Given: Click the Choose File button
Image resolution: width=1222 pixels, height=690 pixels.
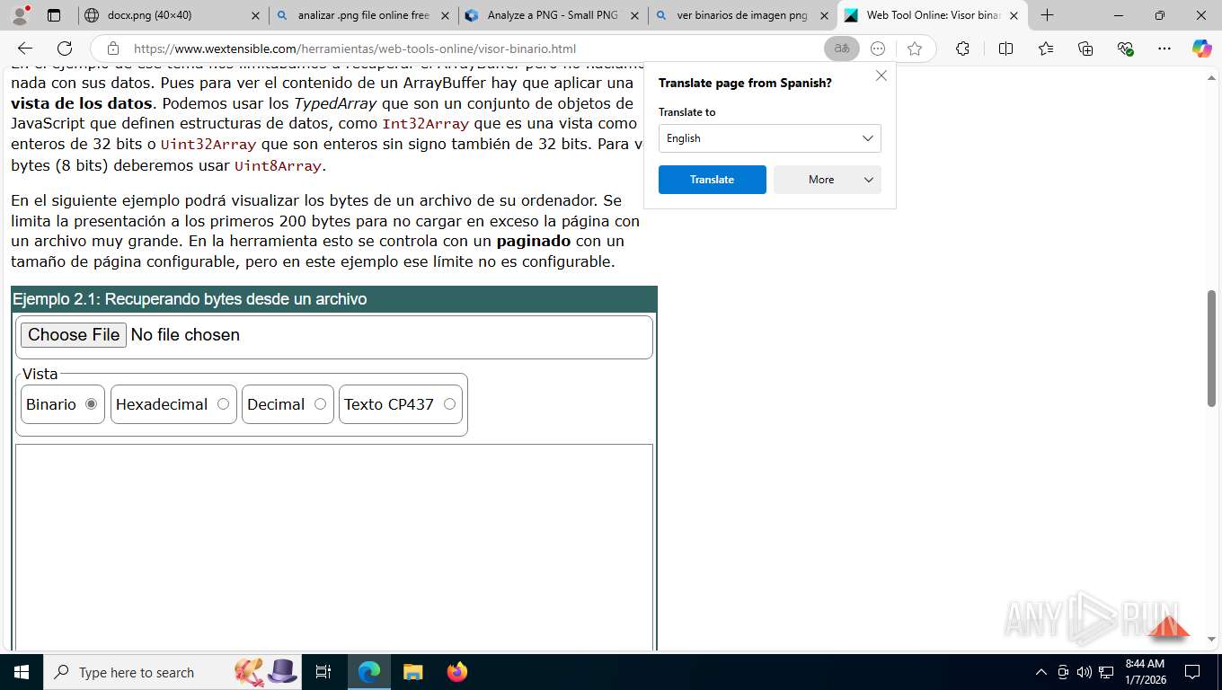Looking at the screenshot, I should click(74, 335).
